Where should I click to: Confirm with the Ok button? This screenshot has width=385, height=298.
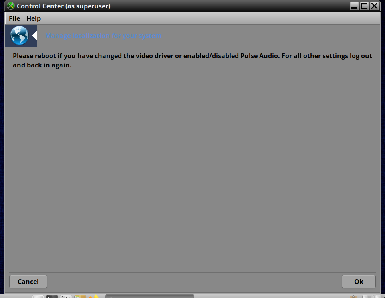point(359,282)
